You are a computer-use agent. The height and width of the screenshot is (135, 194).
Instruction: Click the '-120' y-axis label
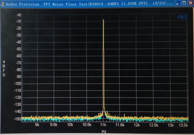18,97
